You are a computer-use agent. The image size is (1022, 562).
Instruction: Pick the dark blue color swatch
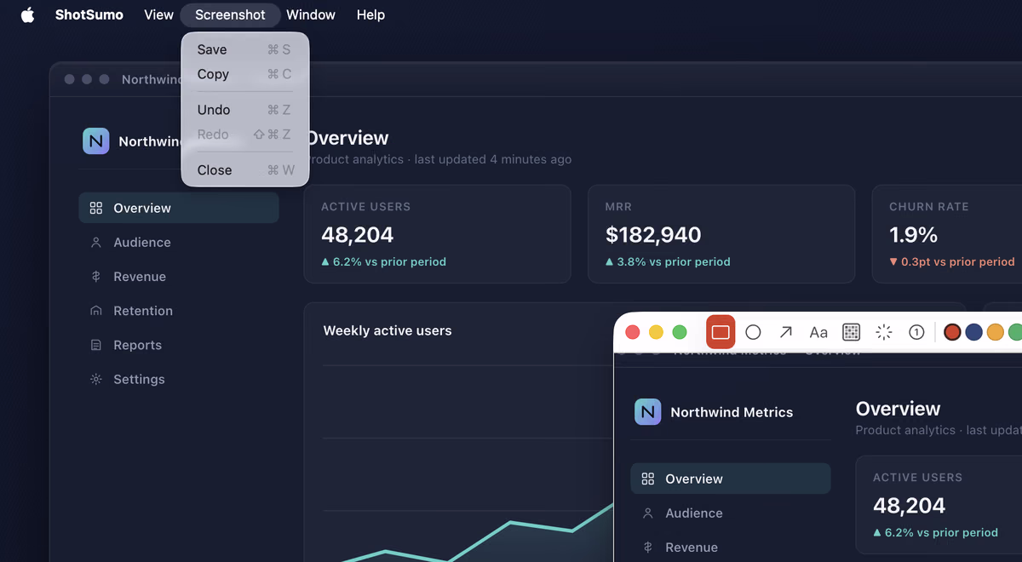973,332
